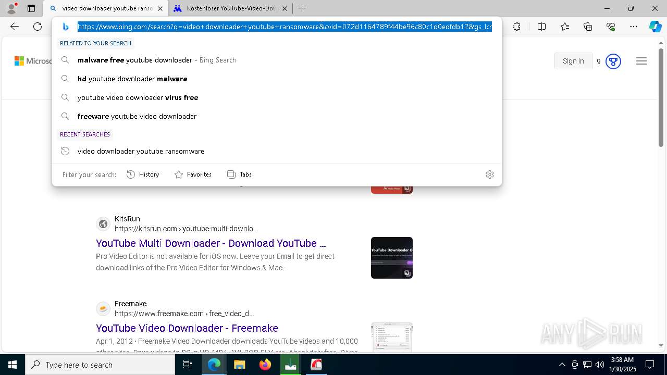This screenshot has height=375, width=667.
Task: Open the red taskbar app icon
Action: pyautogui.click(x=316, y=365)
